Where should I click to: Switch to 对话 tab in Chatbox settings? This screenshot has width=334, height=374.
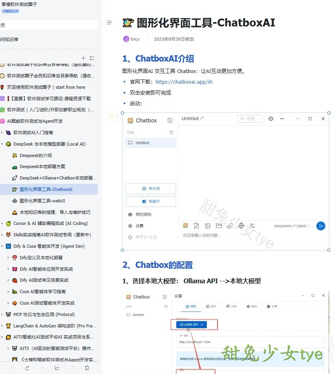tap(231, 306)
